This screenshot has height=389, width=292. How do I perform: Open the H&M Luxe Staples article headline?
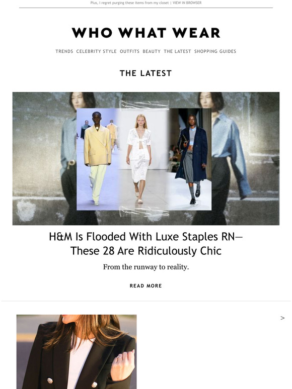pyautogui.click(x=146, y=244)
